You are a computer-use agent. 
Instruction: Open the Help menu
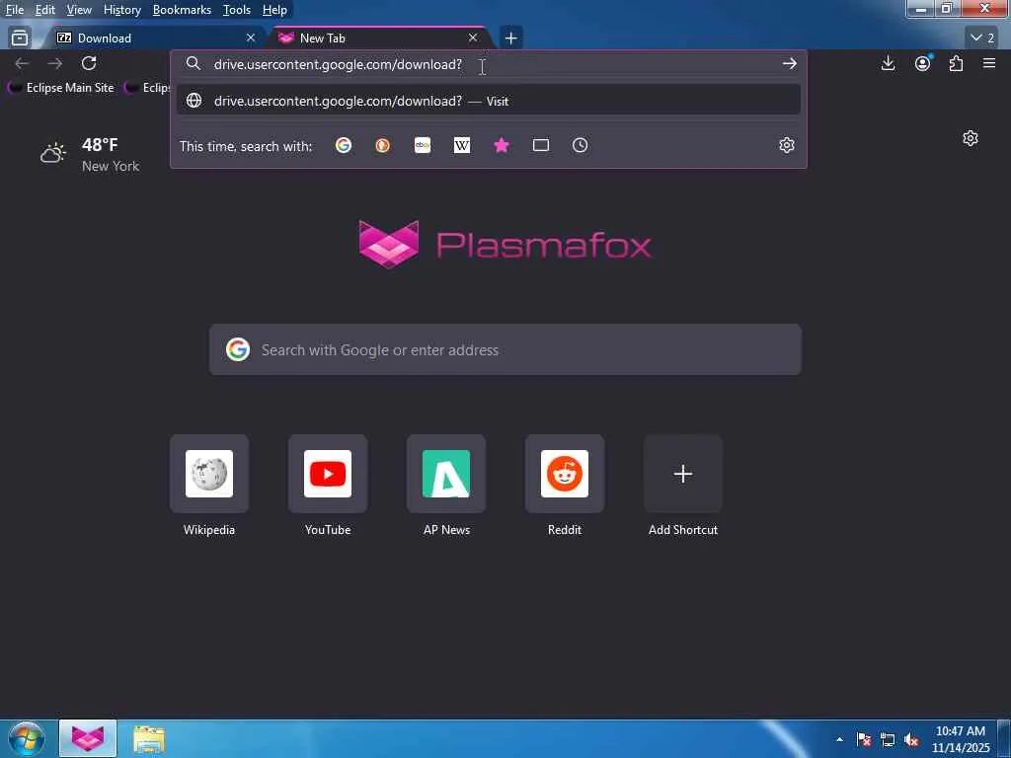pos(274,10)
